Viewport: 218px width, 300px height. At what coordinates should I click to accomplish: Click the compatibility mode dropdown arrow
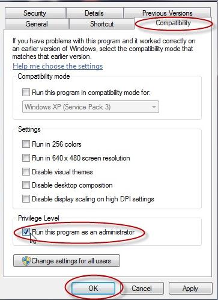tap(154, 107)
